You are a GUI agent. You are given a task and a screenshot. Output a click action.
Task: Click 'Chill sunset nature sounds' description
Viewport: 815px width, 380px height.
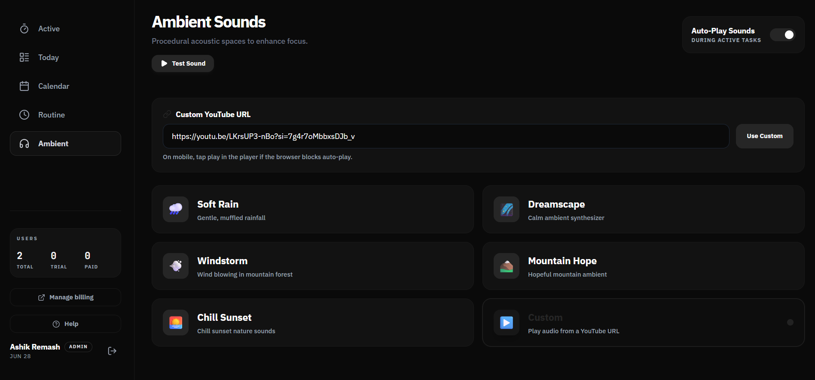(236, 331)
